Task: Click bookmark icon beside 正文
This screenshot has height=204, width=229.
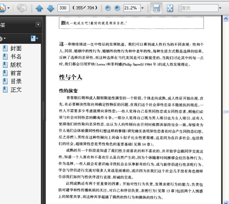Action: tap(5, 89)
